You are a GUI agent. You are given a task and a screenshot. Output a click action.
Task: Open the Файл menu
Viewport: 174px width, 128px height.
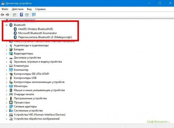pos(5,9)
